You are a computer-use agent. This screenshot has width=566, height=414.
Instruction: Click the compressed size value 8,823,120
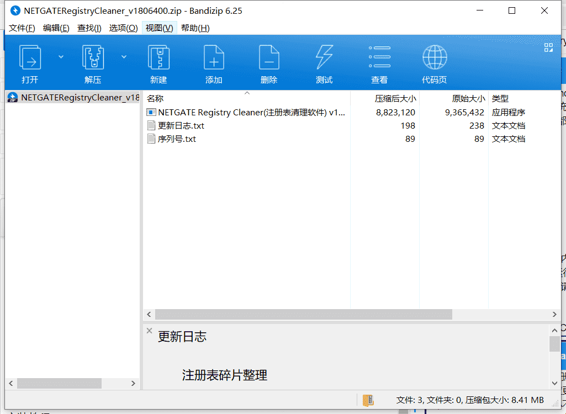click(395, 112)
